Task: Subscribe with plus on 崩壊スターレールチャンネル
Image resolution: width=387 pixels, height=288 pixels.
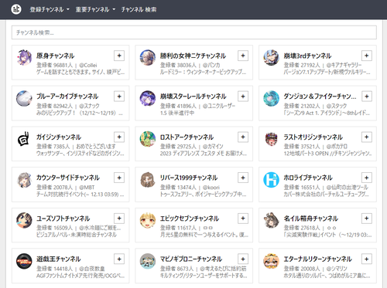Action: click(x=243, y=97)
